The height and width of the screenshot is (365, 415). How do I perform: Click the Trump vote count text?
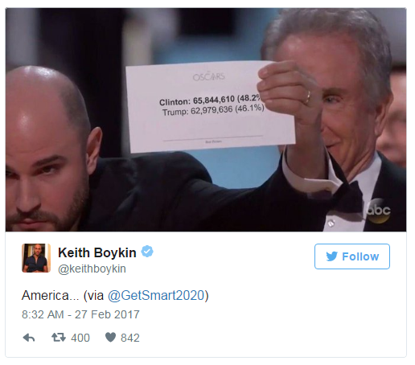pos(213,110)
